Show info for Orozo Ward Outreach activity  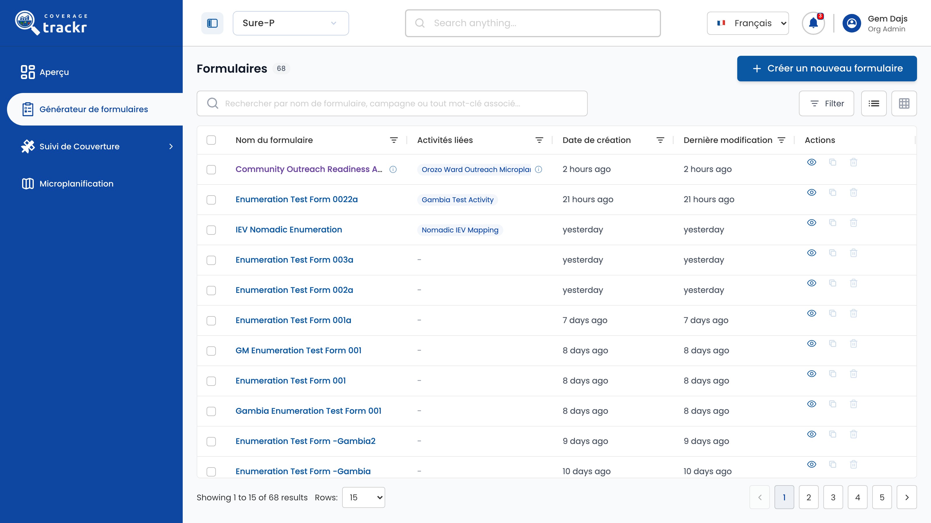coord(539,169)
